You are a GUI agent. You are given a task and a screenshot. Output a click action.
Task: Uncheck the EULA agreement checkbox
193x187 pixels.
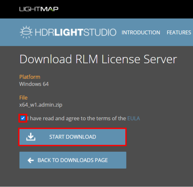click(x=23, y=118)
